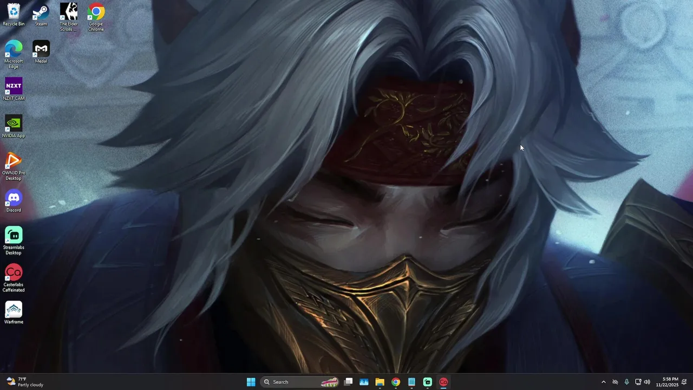Open the Notepad taskbar icon

click(411, 382)
